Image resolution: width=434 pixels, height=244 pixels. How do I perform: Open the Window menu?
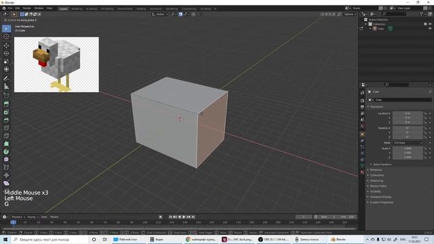coord(39,9)
